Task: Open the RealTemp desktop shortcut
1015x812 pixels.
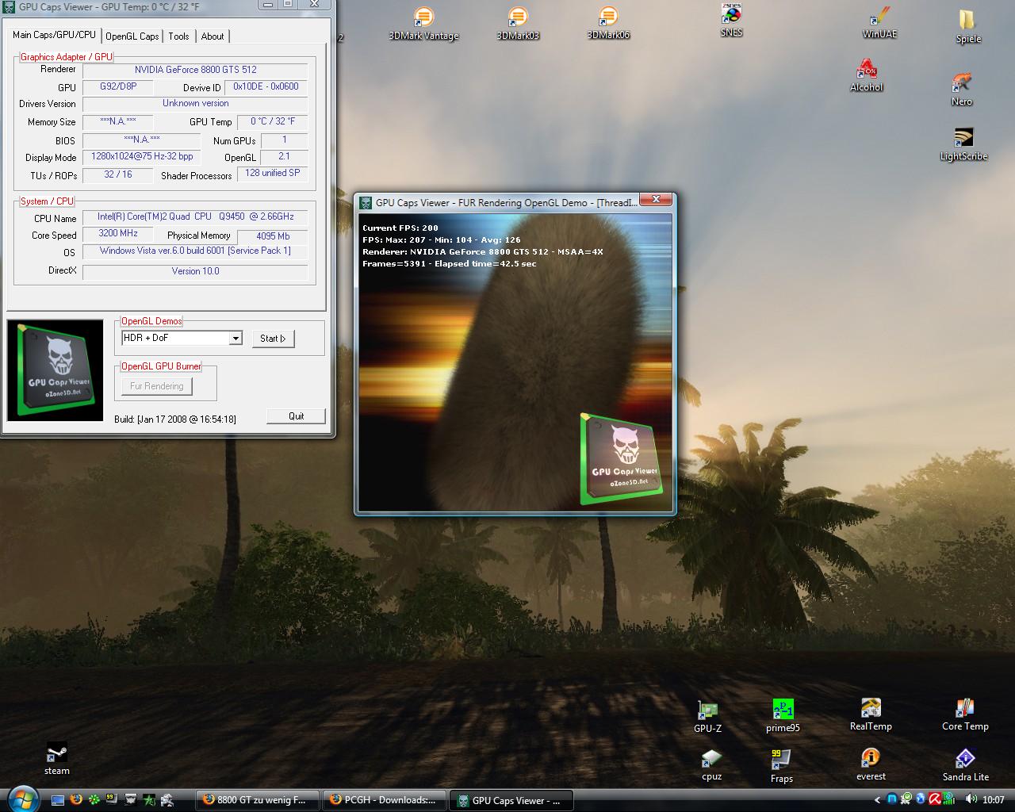Action: 871,714
